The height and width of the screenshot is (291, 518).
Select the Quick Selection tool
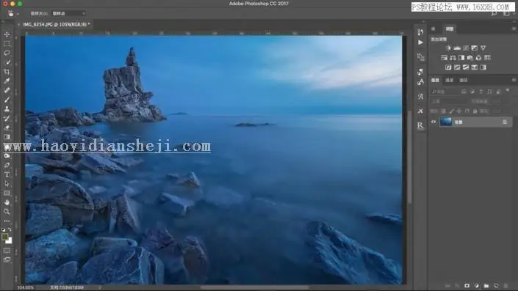tap(7, 62)
